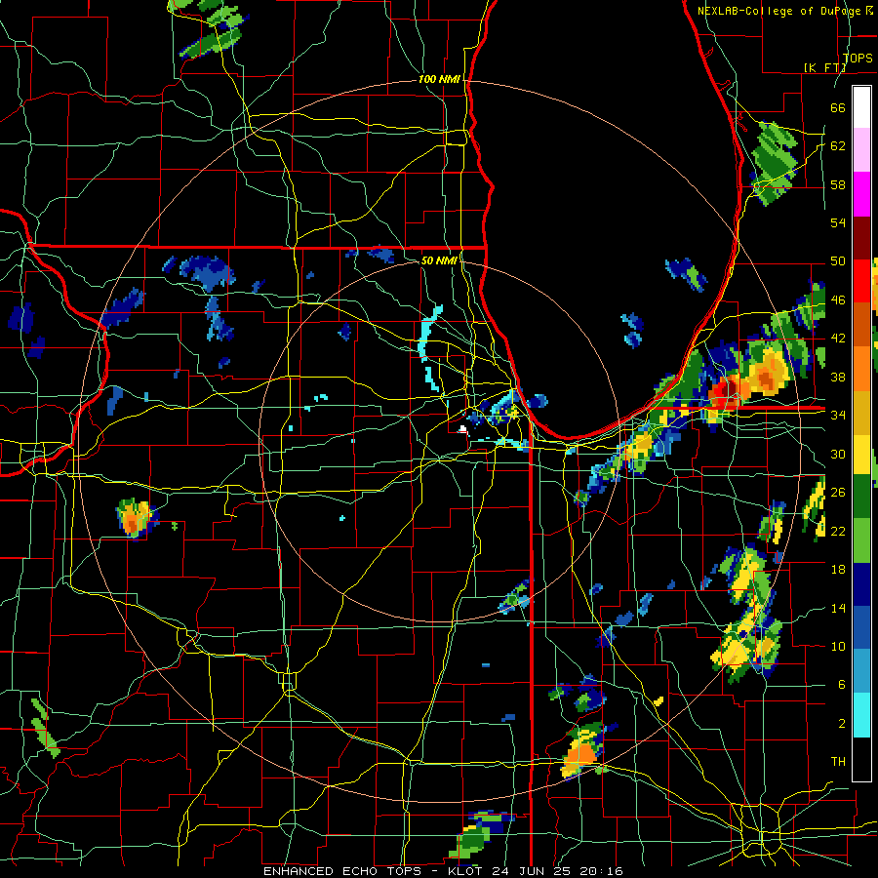Click legend value 30

click(838, 454)
